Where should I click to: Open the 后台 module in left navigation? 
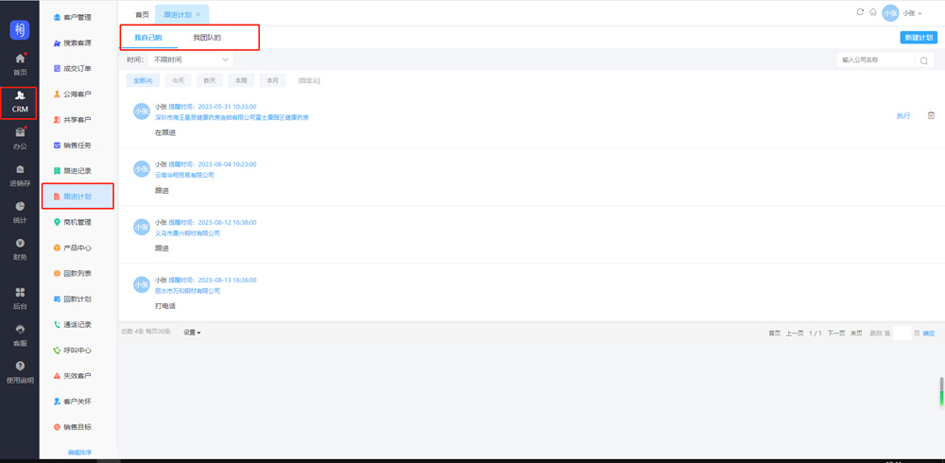20,299
